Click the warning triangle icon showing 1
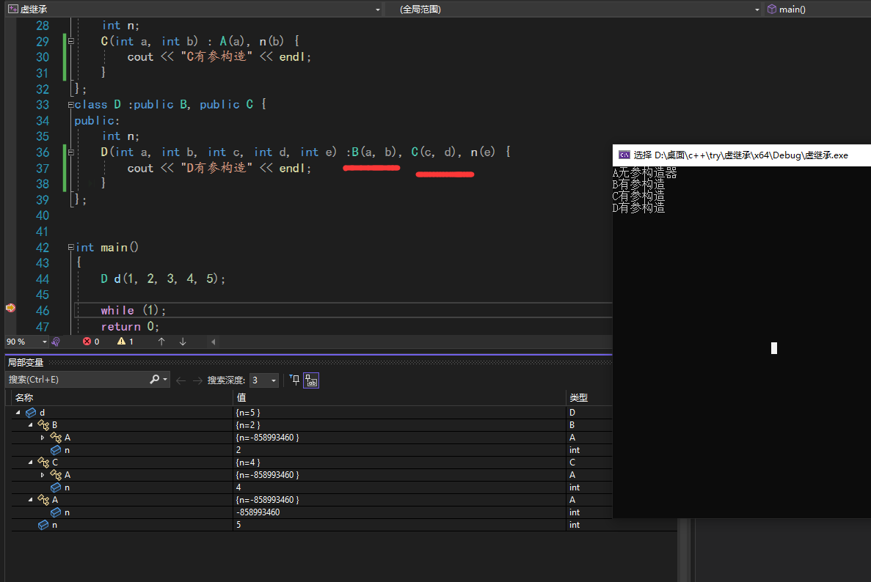This screenshot has height=582, width=871. pos(121,342)
